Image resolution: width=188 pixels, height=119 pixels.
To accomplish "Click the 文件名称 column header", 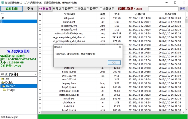I will click(69, 14).
